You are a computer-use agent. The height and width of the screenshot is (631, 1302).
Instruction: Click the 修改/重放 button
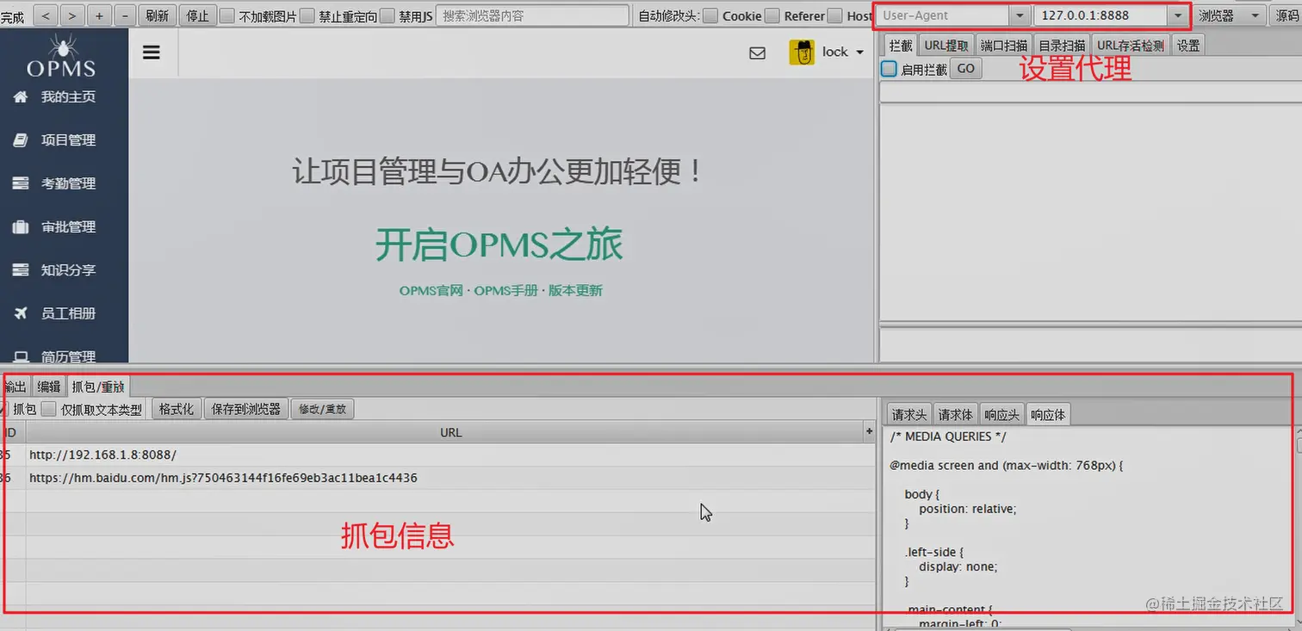(x=323, y=409)
